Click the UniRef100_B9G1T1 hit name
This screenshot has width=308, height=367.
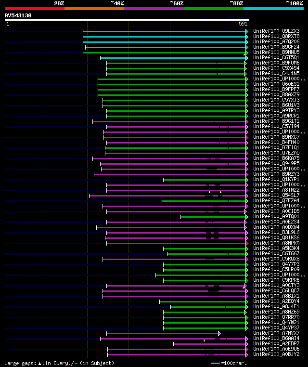(x=276, y=121)
